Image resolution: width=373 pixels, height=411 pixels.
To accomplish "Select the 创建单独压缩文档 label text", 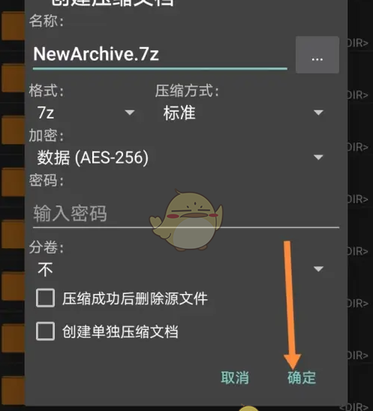I will [120, 331].
